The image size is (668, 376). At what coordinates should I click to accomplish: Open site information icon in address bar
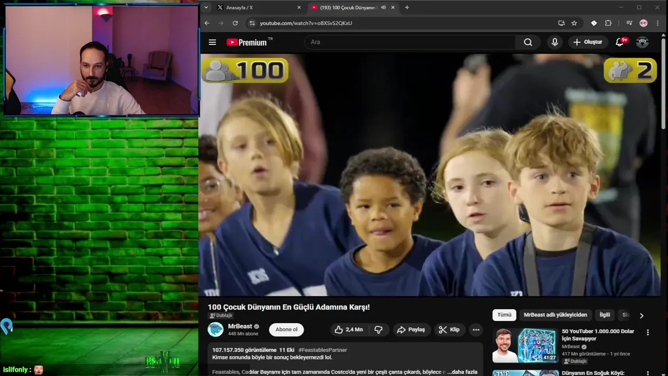click(x=252, y=23)
